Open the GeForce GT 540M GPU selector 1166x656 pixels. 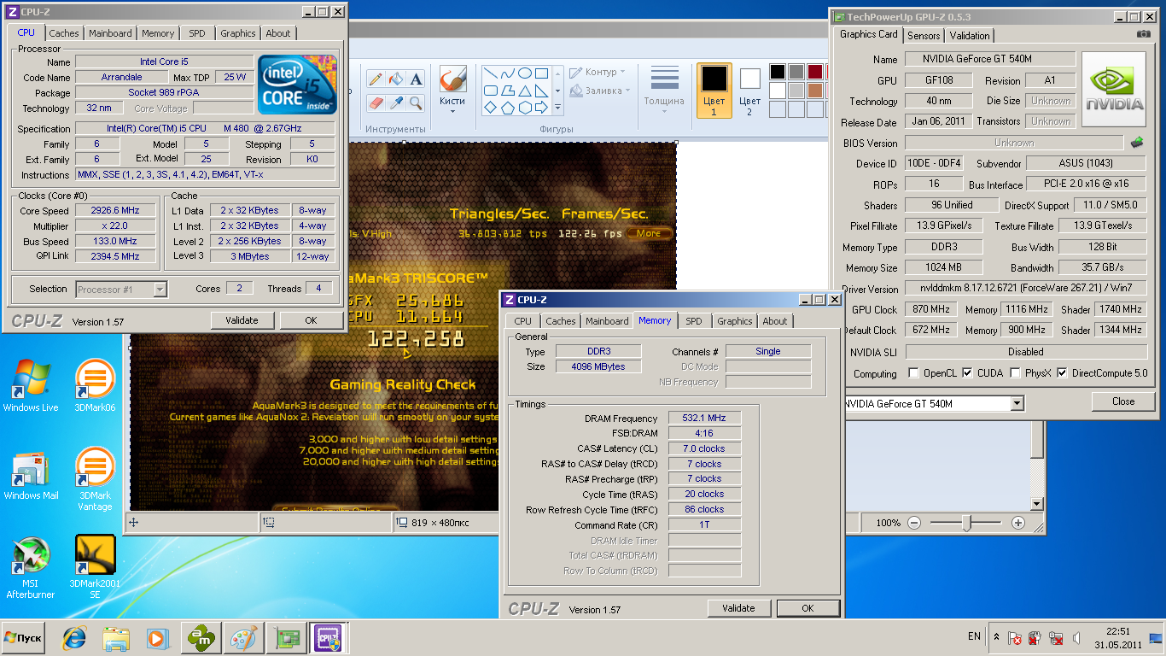tap(1017, 403)
